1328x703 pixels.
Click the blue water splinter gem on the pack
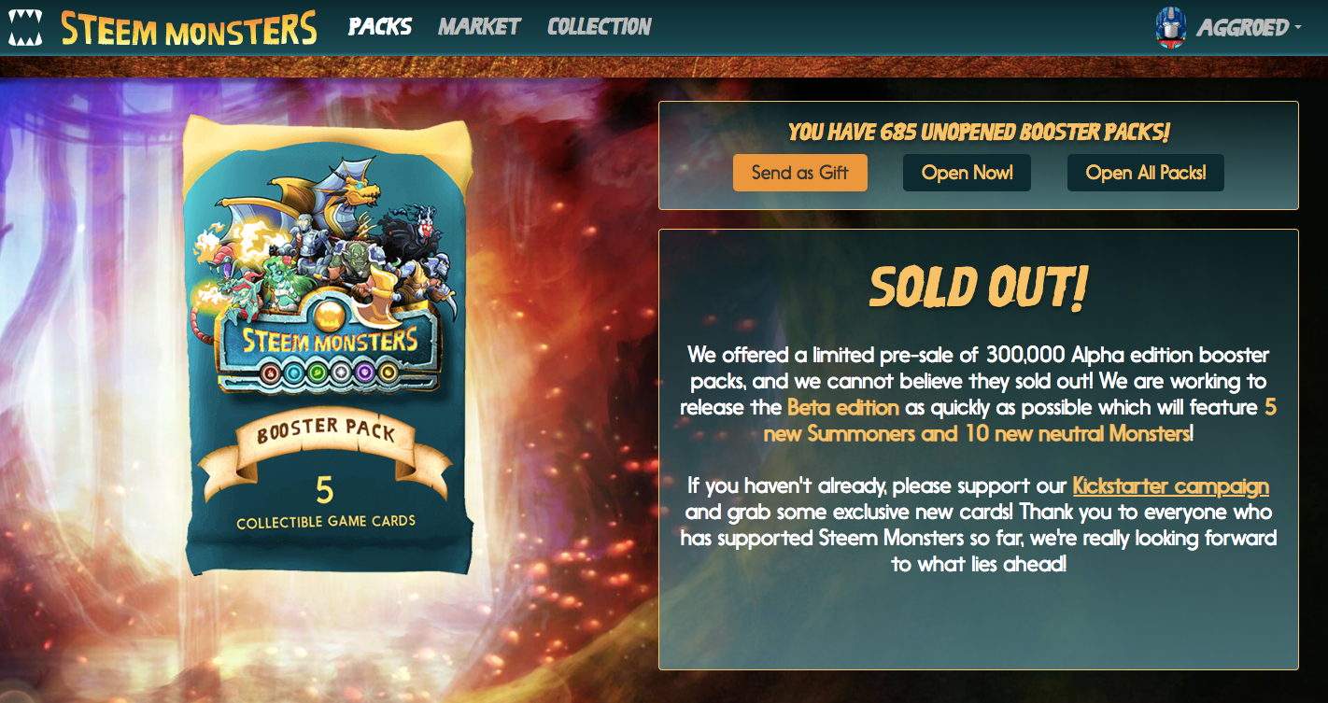click(294, 373)
